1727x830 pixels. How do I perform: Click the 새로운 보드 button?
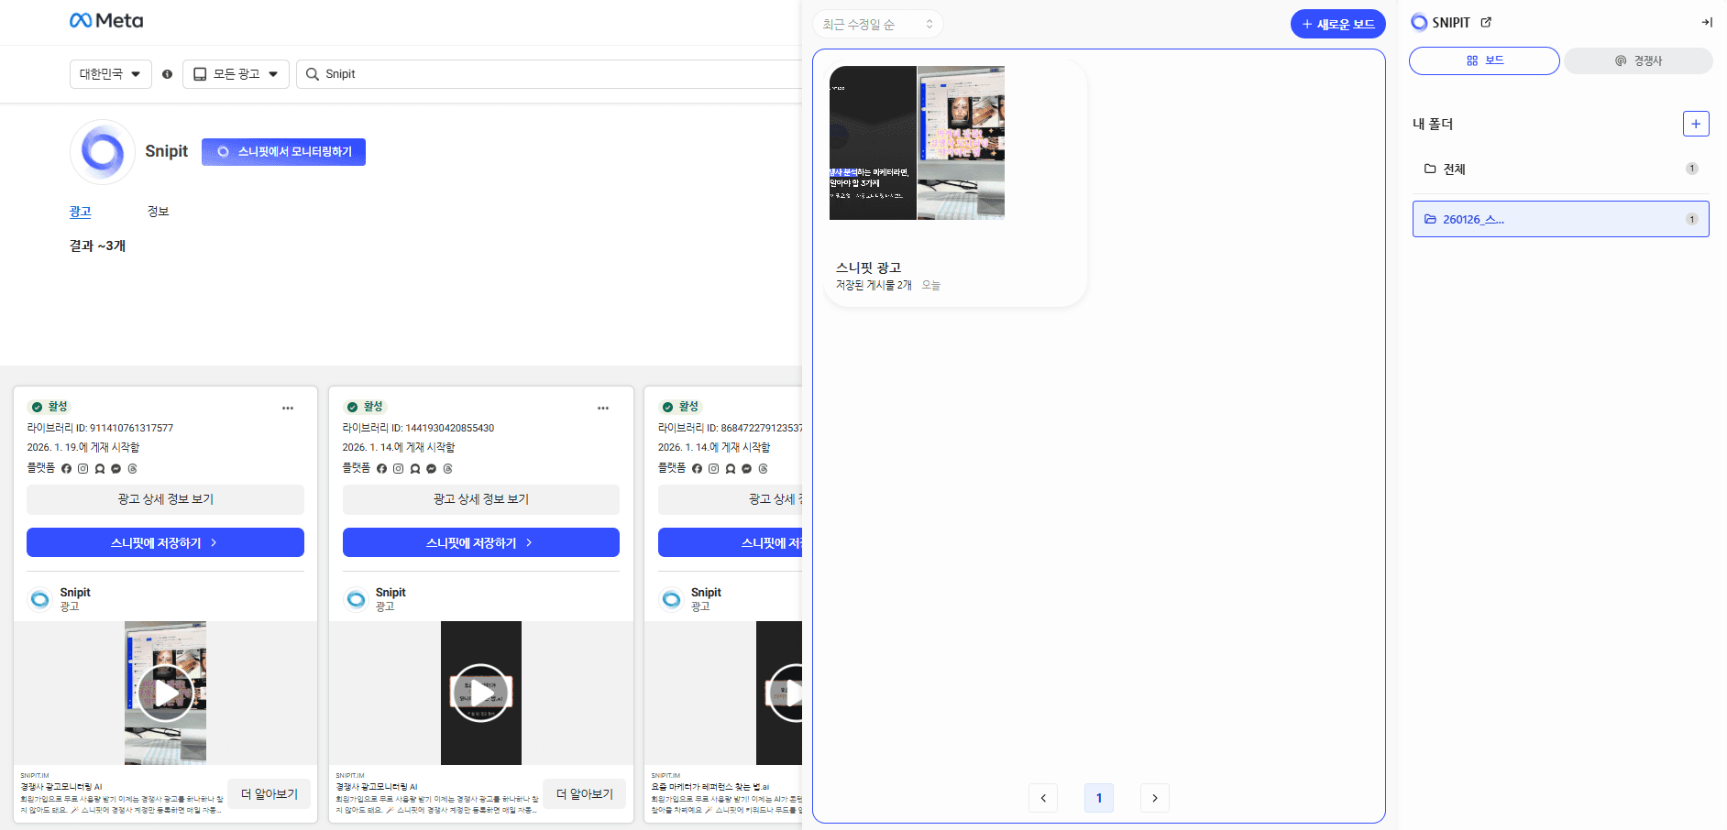click(x=1337, y=24)
